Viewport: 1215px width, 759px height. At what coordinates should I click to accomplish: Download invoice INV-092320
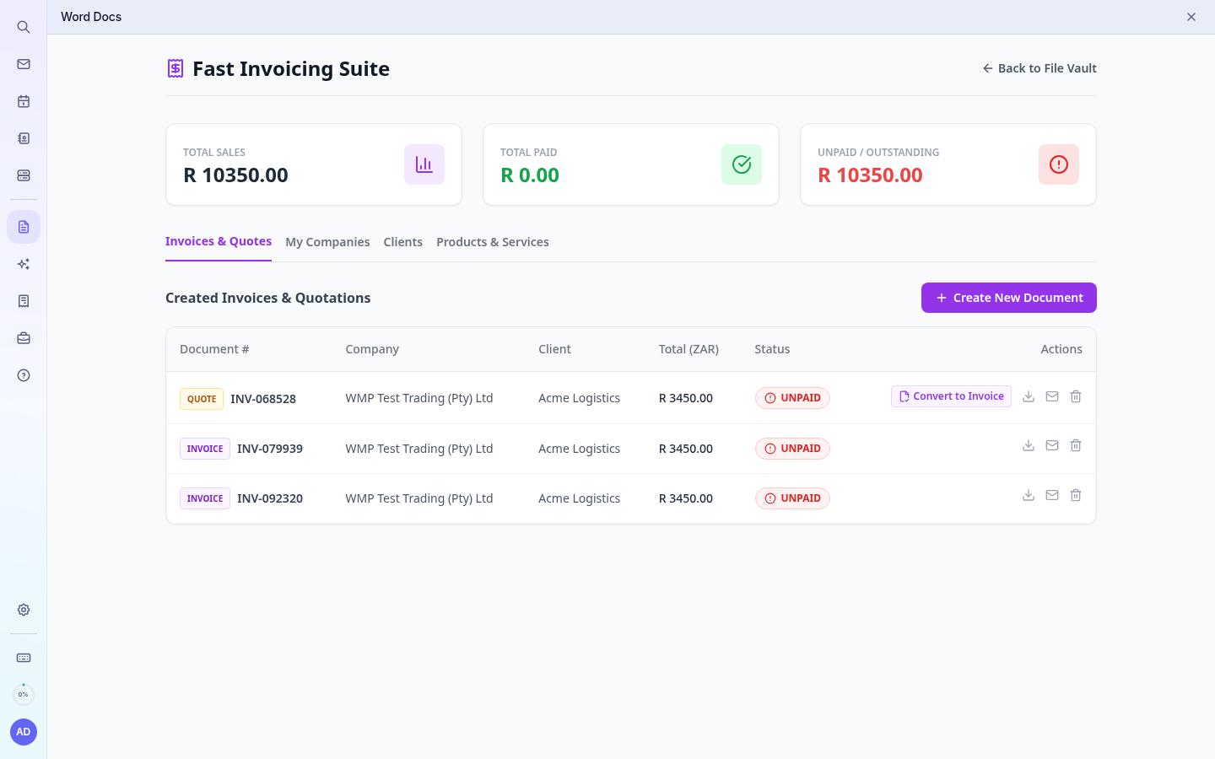(1029, 495)
